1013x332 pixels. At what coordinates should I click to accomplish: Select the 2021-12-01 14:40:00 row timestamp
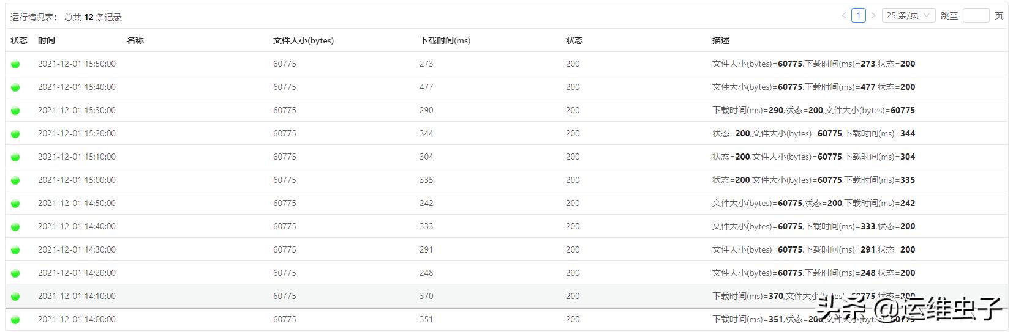(x=77, y=226)
